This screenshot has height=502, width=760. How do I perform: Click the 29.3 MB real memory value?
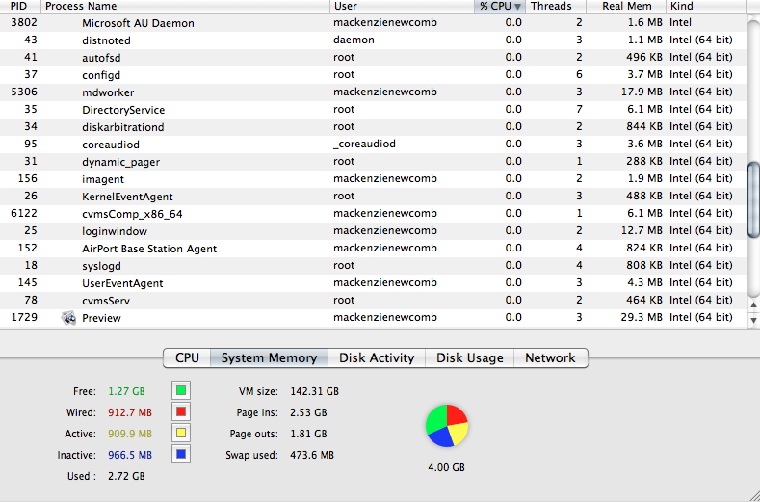coord(642,317)
